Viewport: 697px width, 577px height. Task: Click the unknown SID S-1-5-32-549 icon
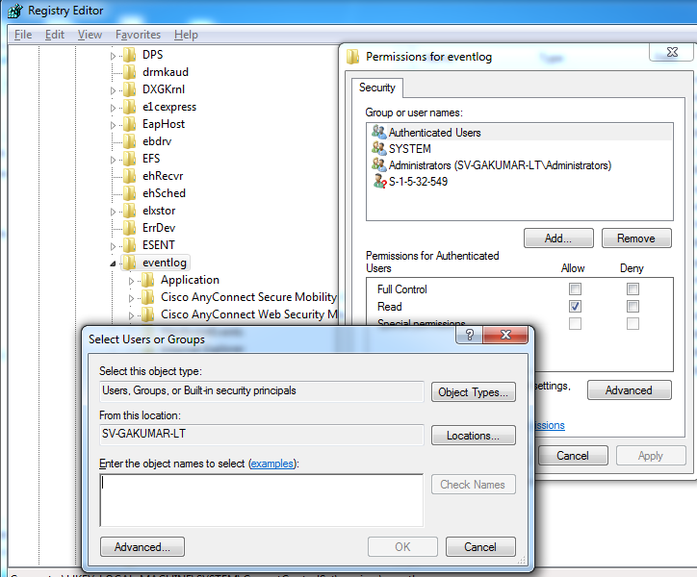pyautogui.click(x=379, y=181)
